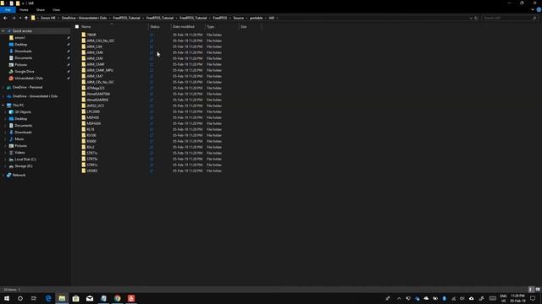Switch to details view layout button

coord(531,290)
